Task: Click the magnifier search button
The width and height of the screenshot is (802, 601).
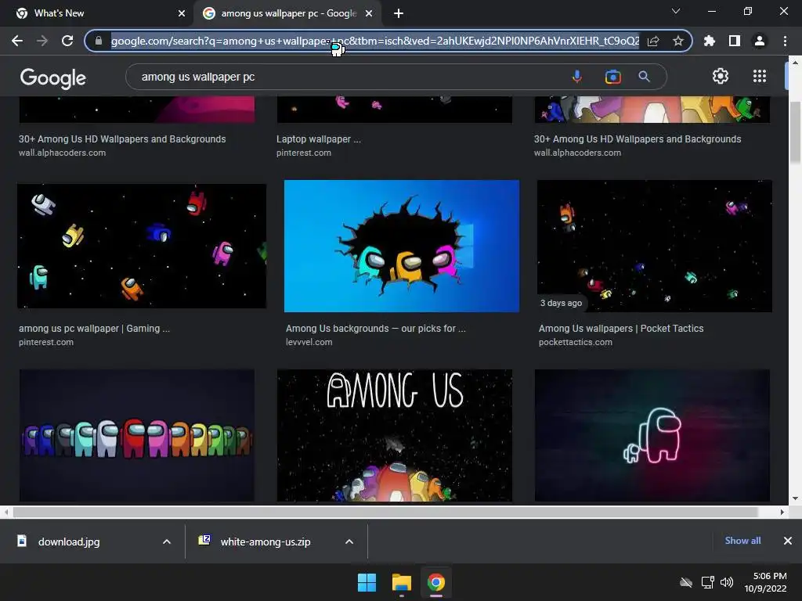Action: tap(644, 77)
